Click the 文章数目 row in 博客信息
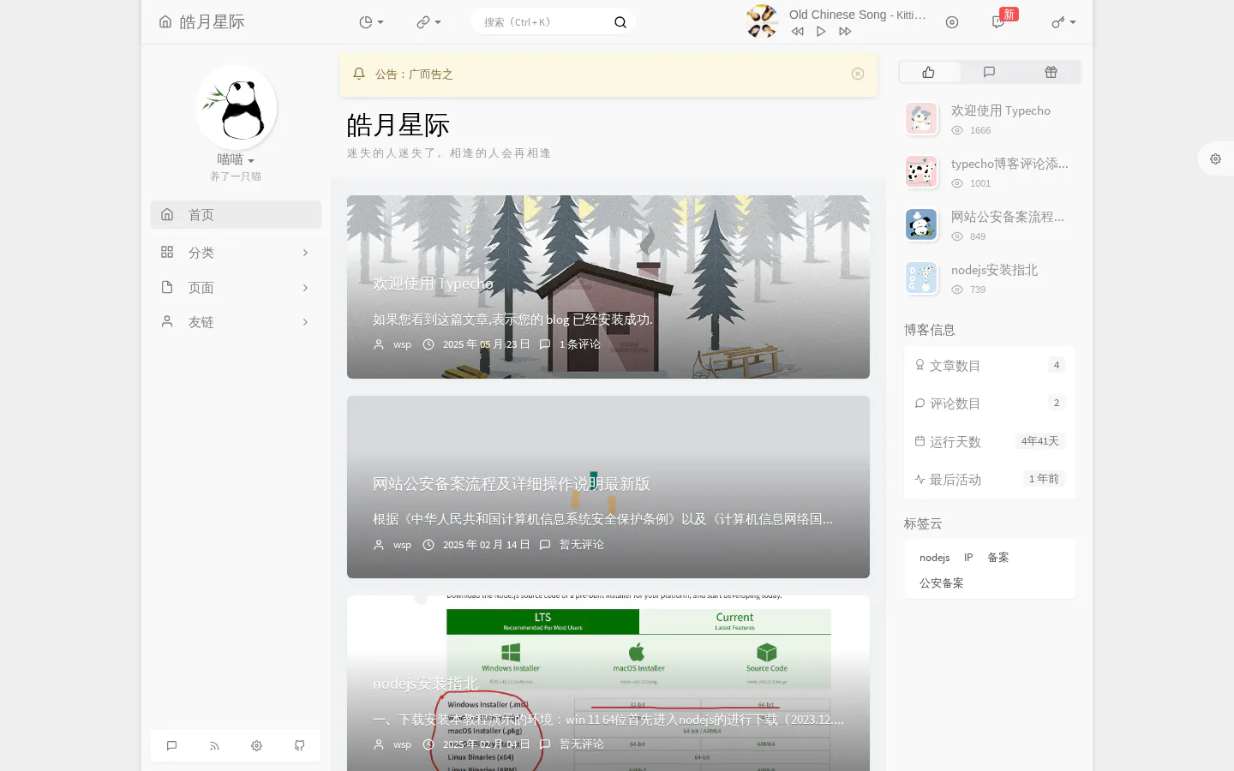 point(990,366)
